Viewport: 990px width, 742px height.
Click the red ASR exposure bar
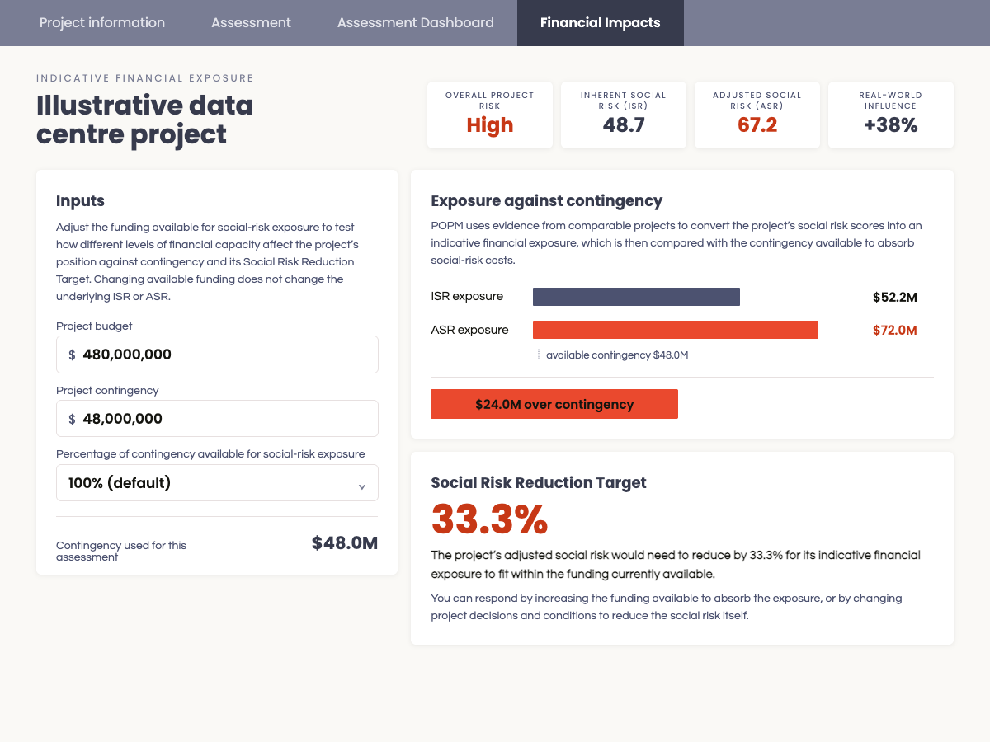point(676,330)
